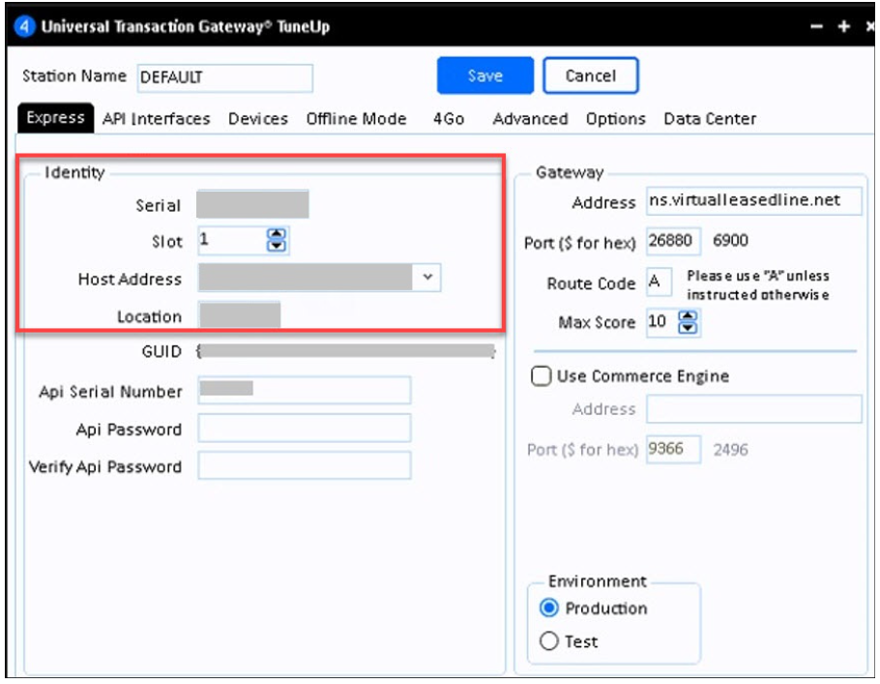Open the Data Center tab
The image size is (880, 684).
[710, 119]
